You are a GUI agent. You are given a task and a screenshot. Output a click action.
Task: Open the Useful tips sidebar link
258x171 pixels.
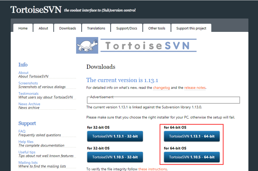27,152
